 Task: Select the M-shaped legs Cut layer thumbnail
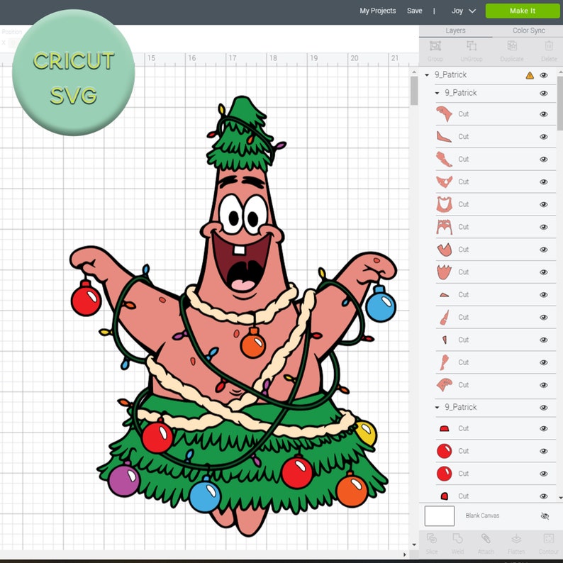click(x=444, y=227)
